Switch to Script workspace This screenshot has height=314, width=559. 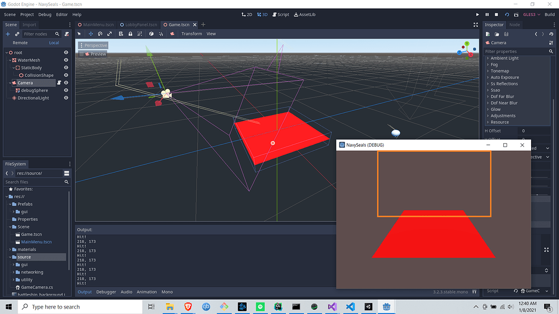pyautogui.click(x=281, y=15)
